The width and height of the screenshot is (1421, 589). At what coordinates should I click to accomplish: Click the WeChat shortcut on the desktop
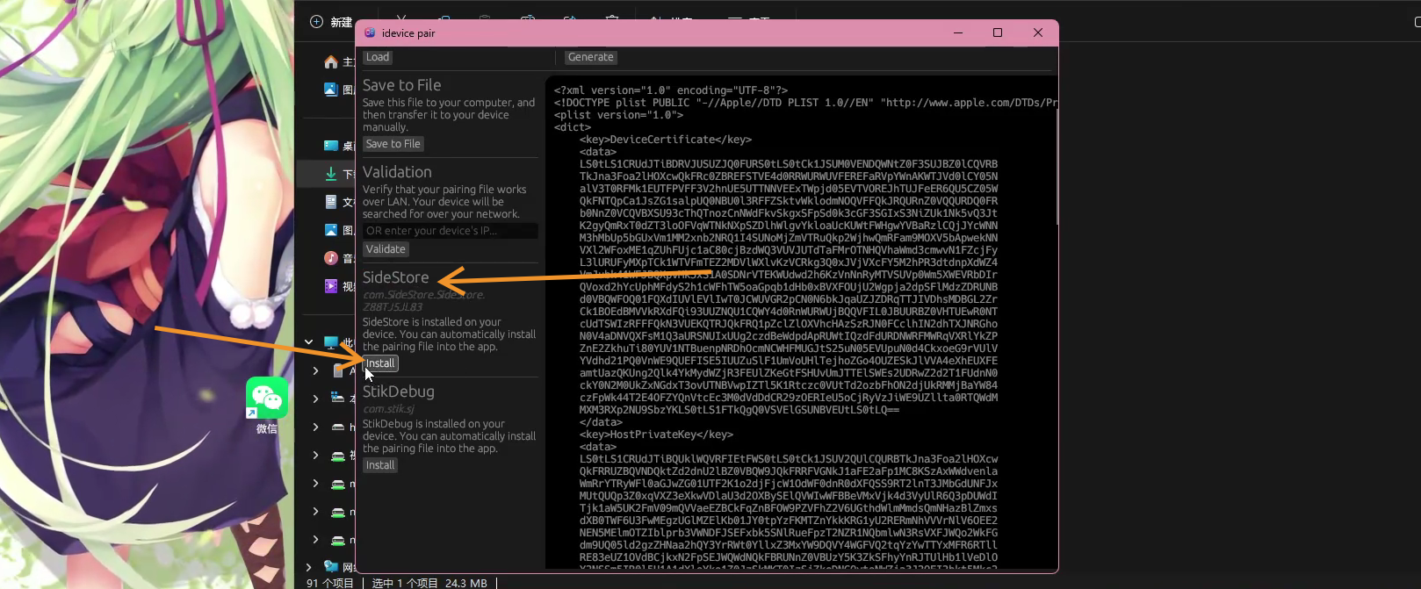[266, 399]
